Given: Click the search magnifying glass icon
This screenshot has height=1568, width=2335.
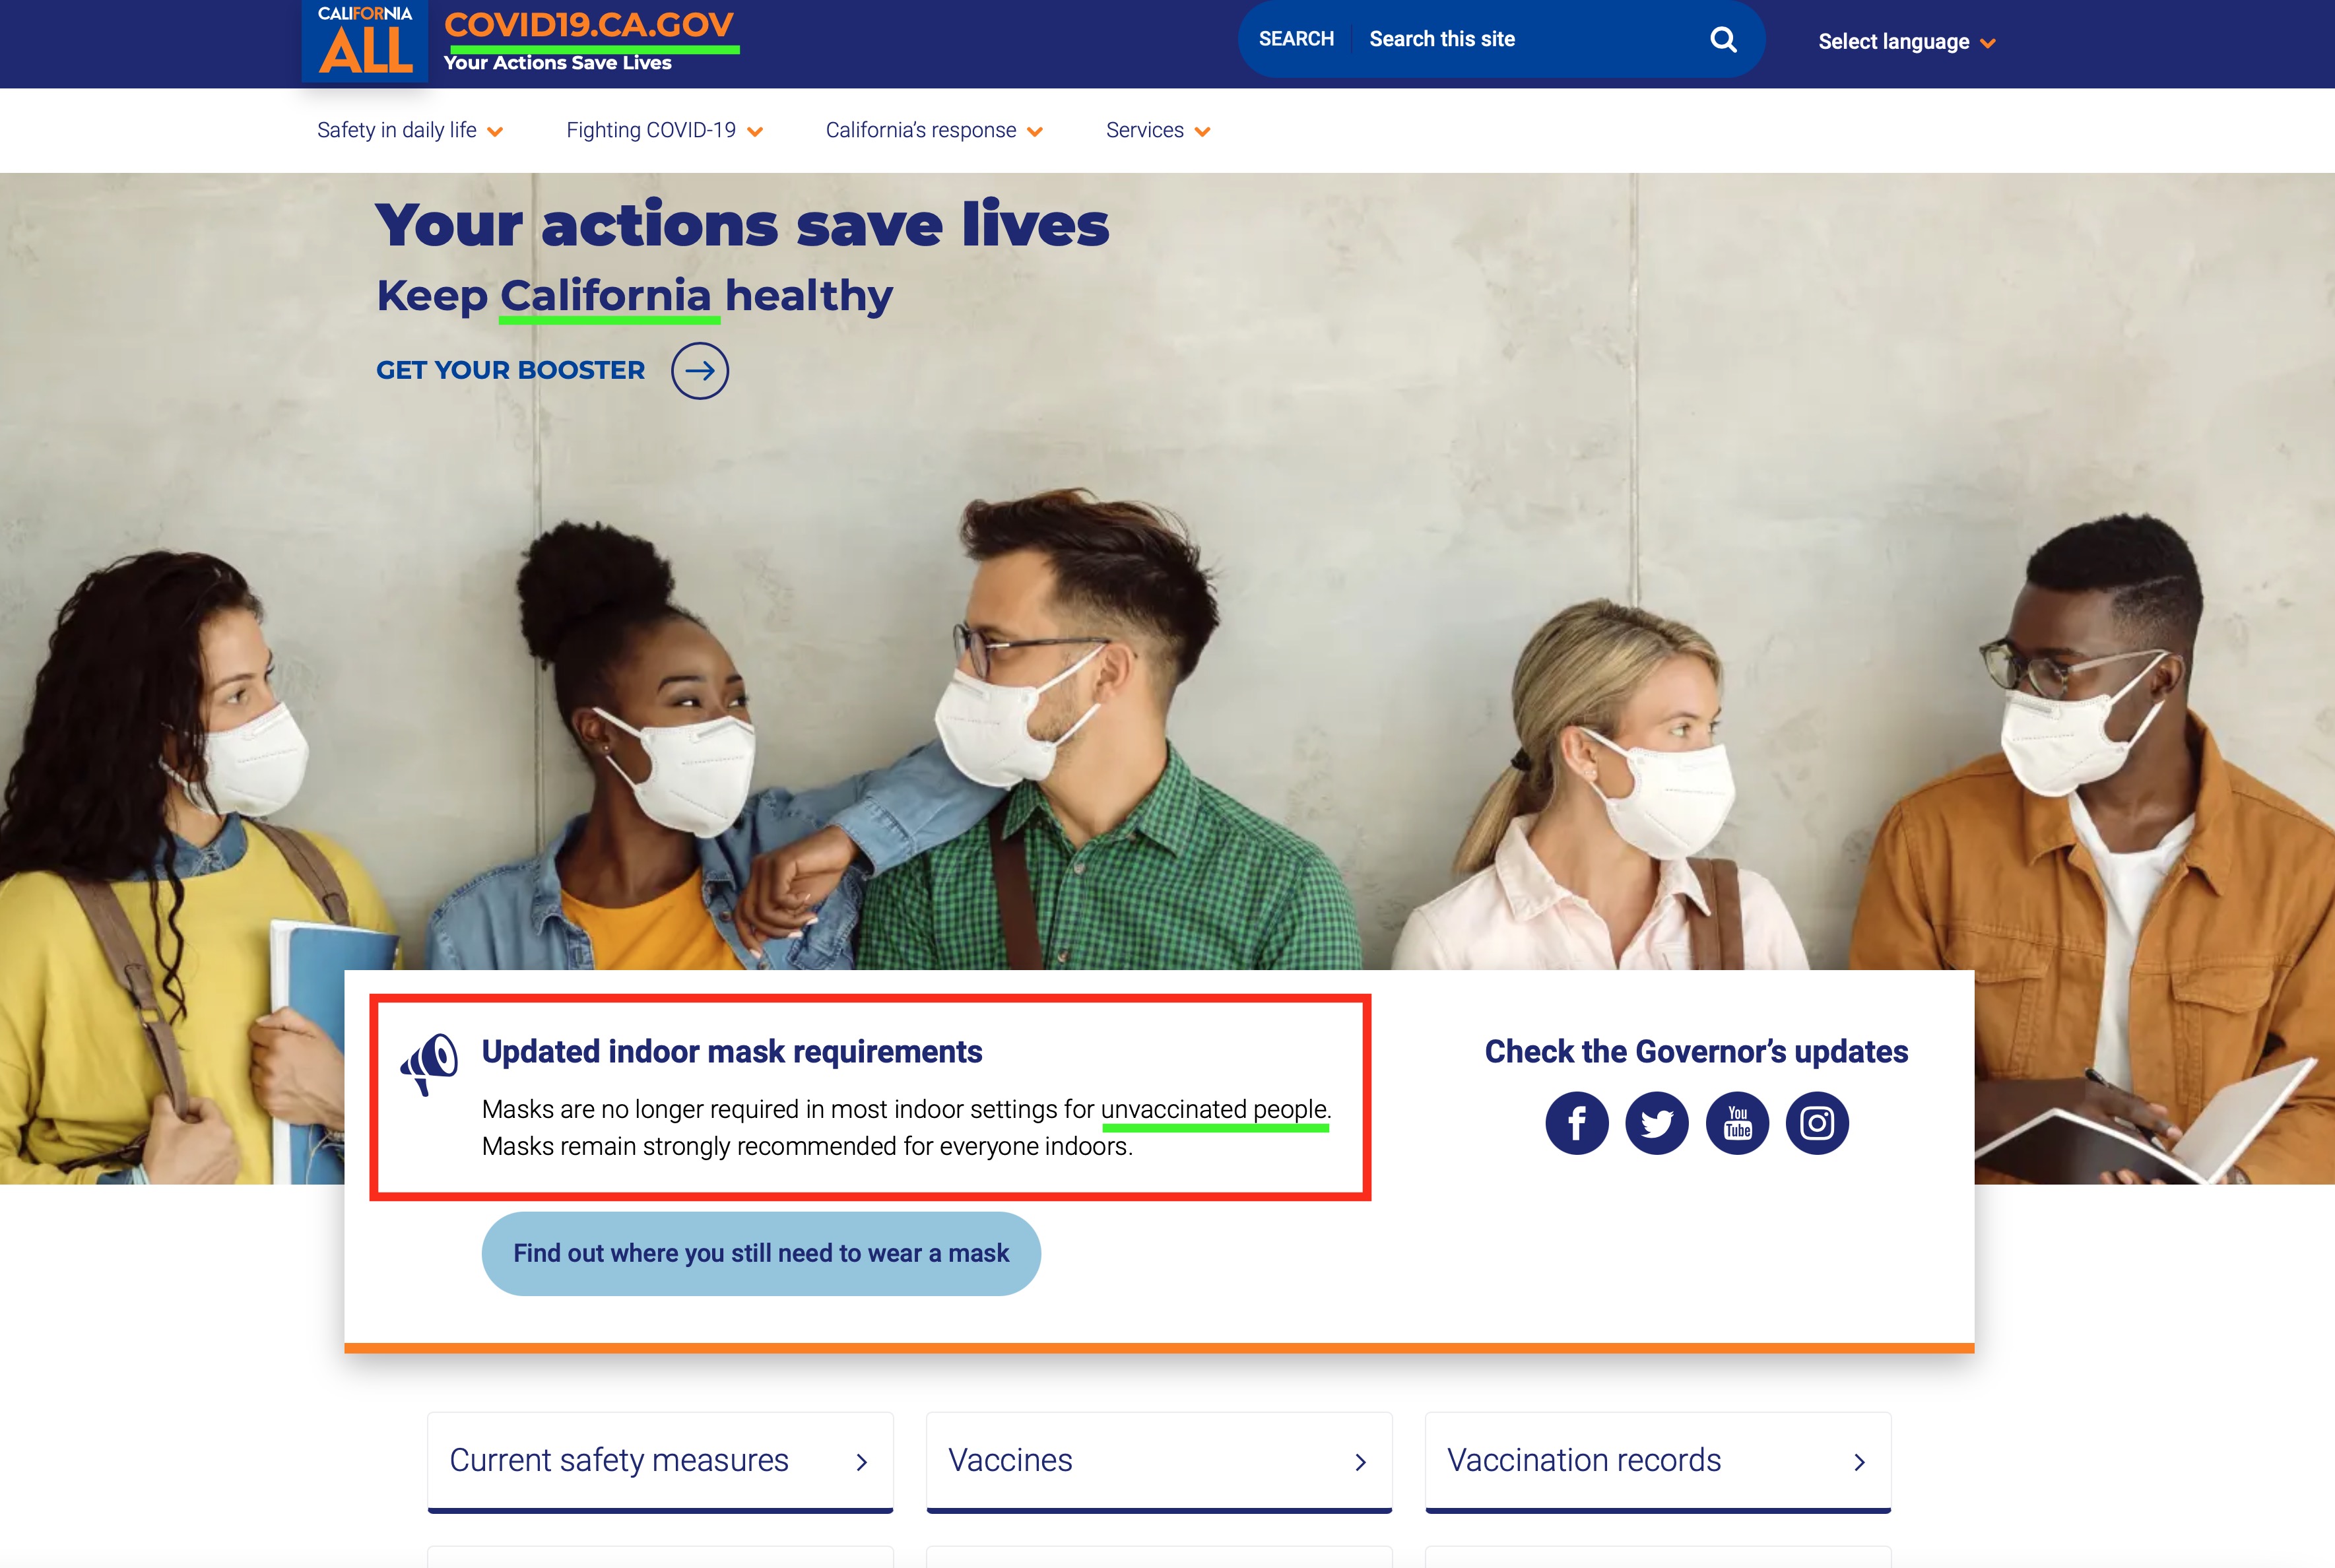Looking at the screenshot, I should tap(1722, 40).
